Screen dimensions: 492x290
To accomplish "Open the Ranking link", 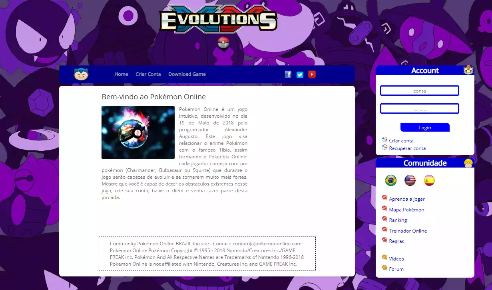I will [398, 220].
